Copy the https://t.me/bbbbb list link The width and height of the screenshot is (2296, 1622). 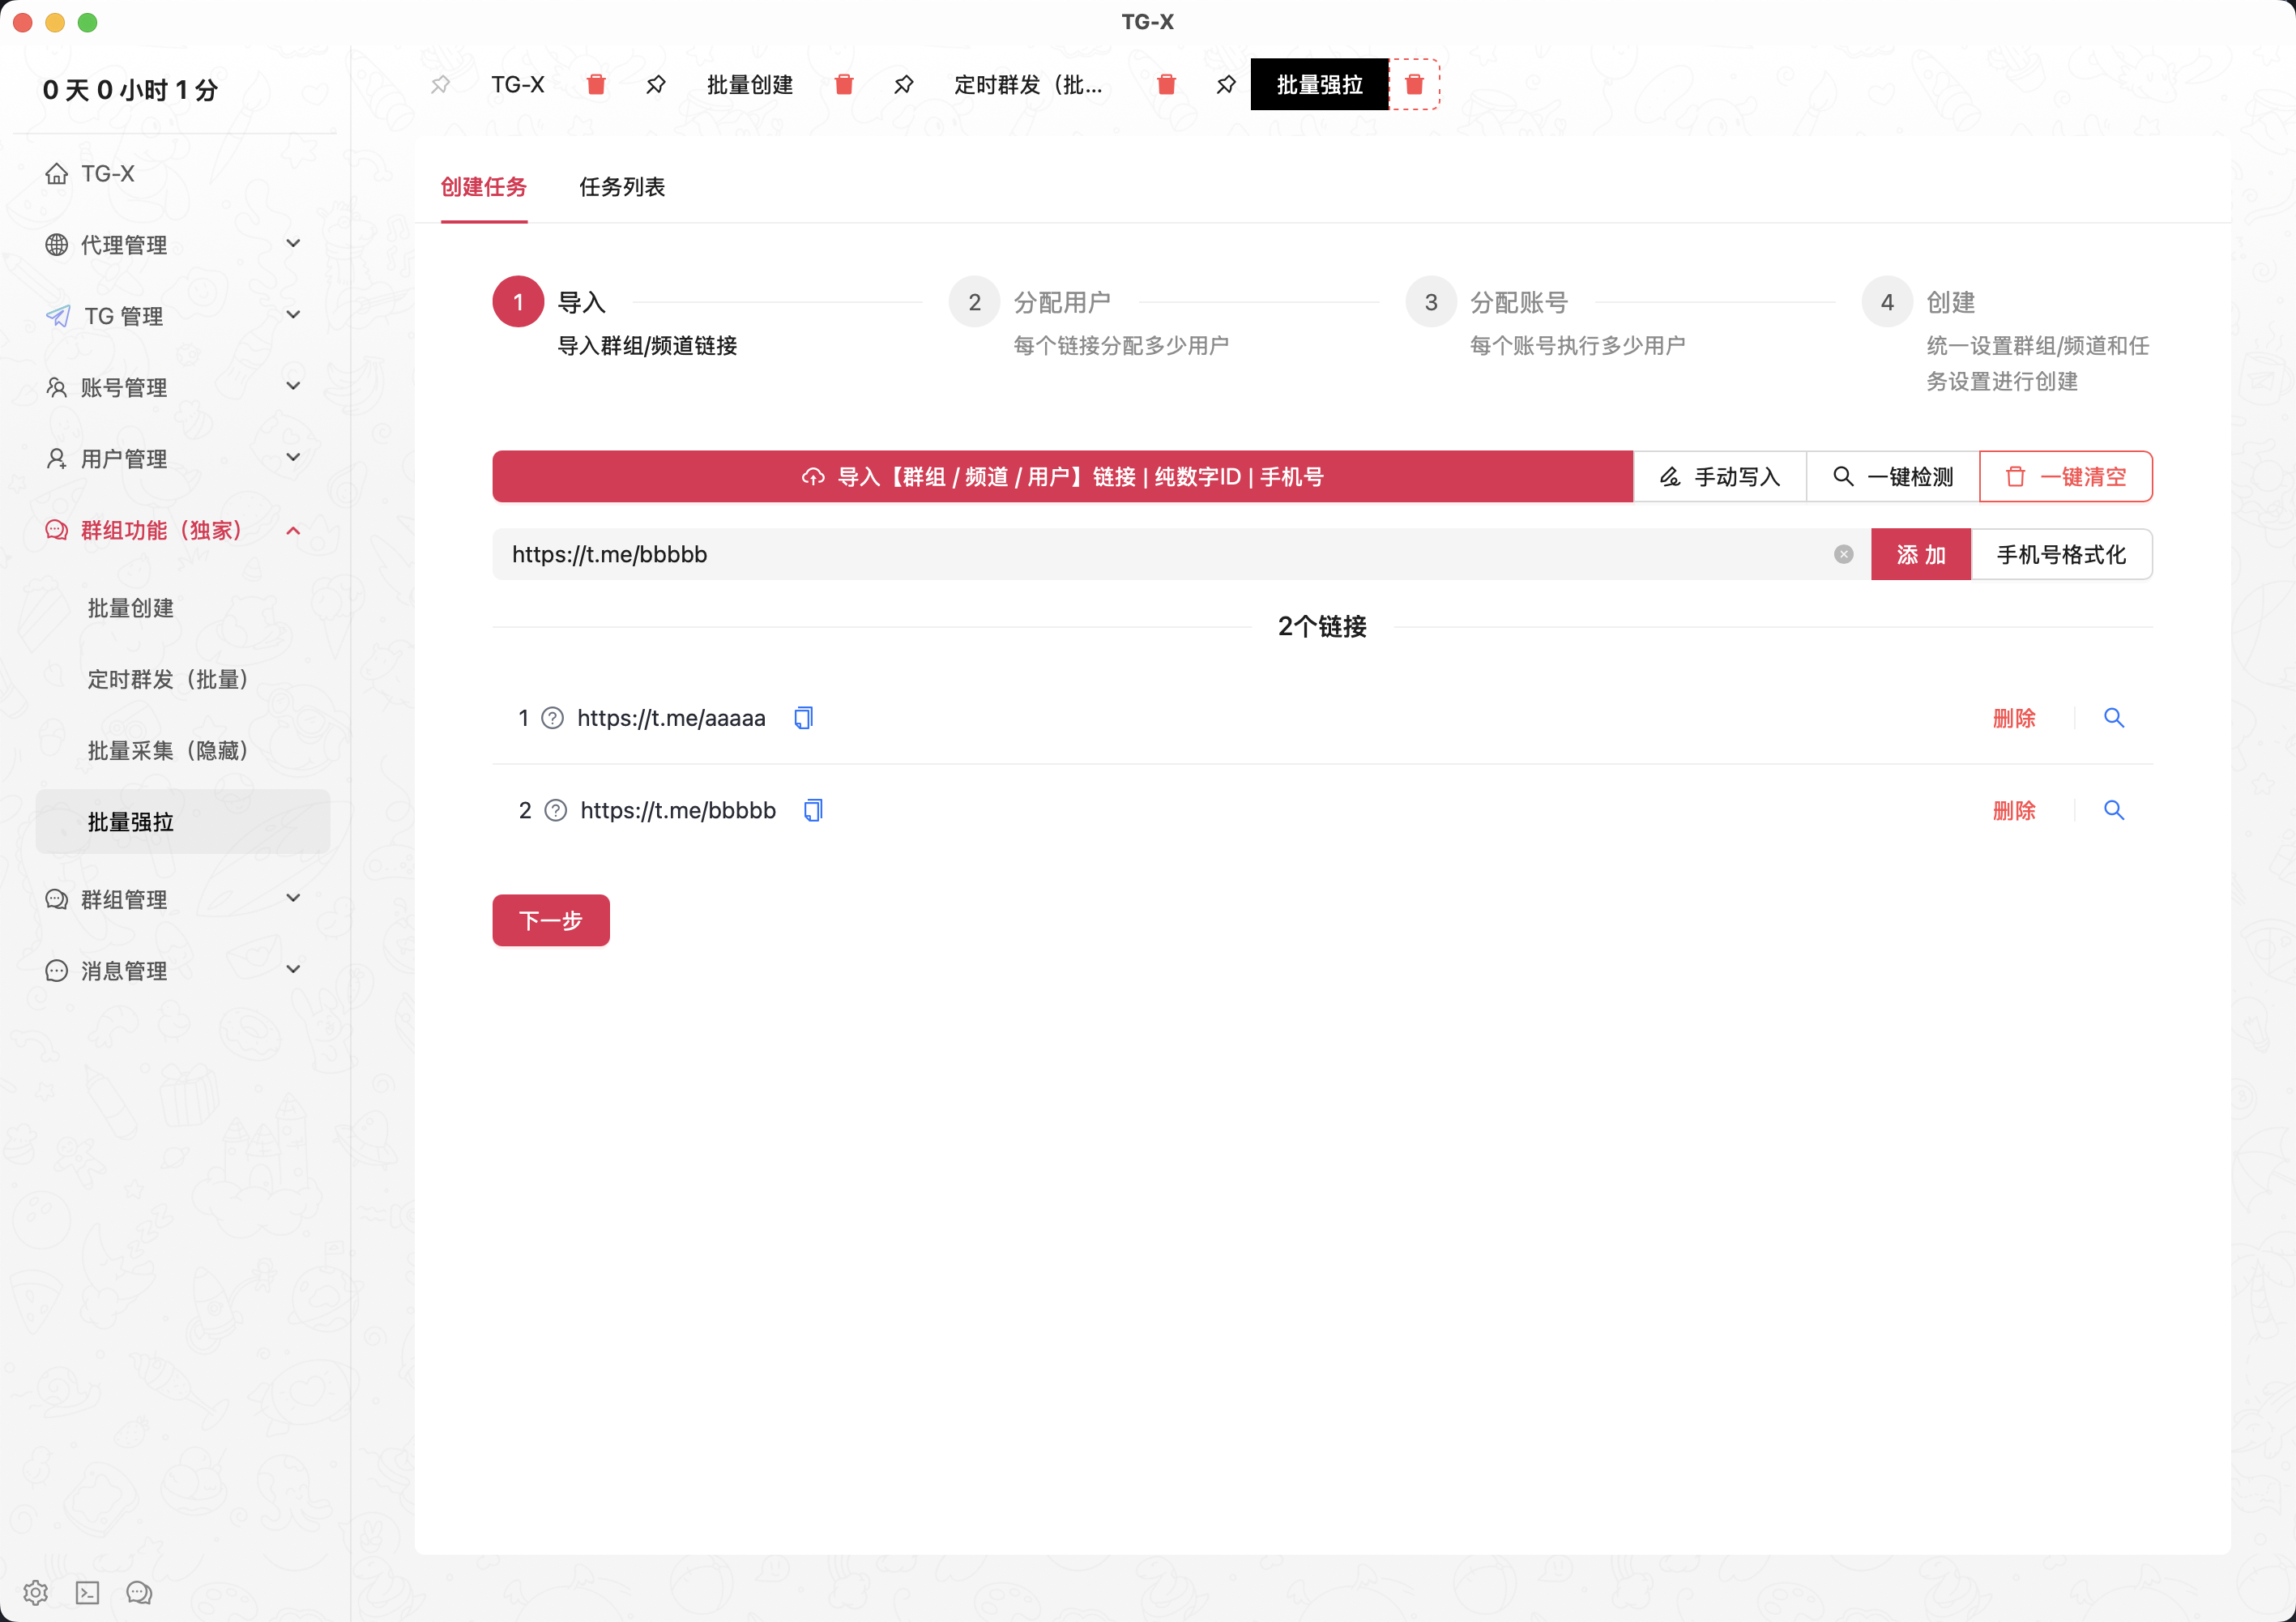813,811
